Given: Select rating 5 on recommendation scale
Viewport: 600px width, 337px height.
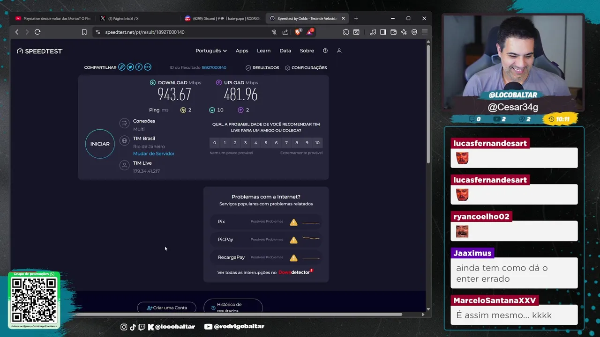Looking at the screenshot, I should 266,143.
